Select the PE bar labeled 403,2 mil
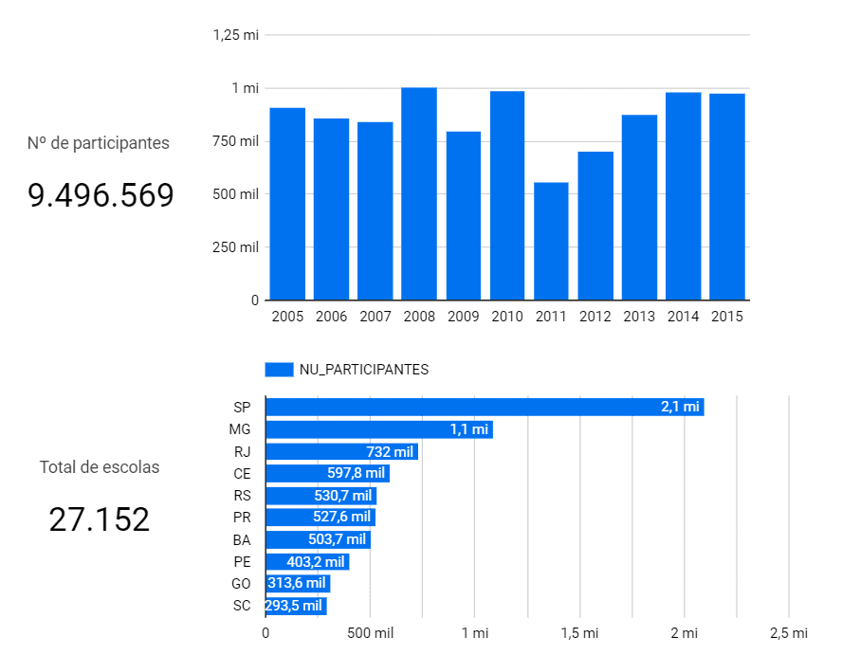The height and width of the screenshot is (655, 842). point(308,561)
